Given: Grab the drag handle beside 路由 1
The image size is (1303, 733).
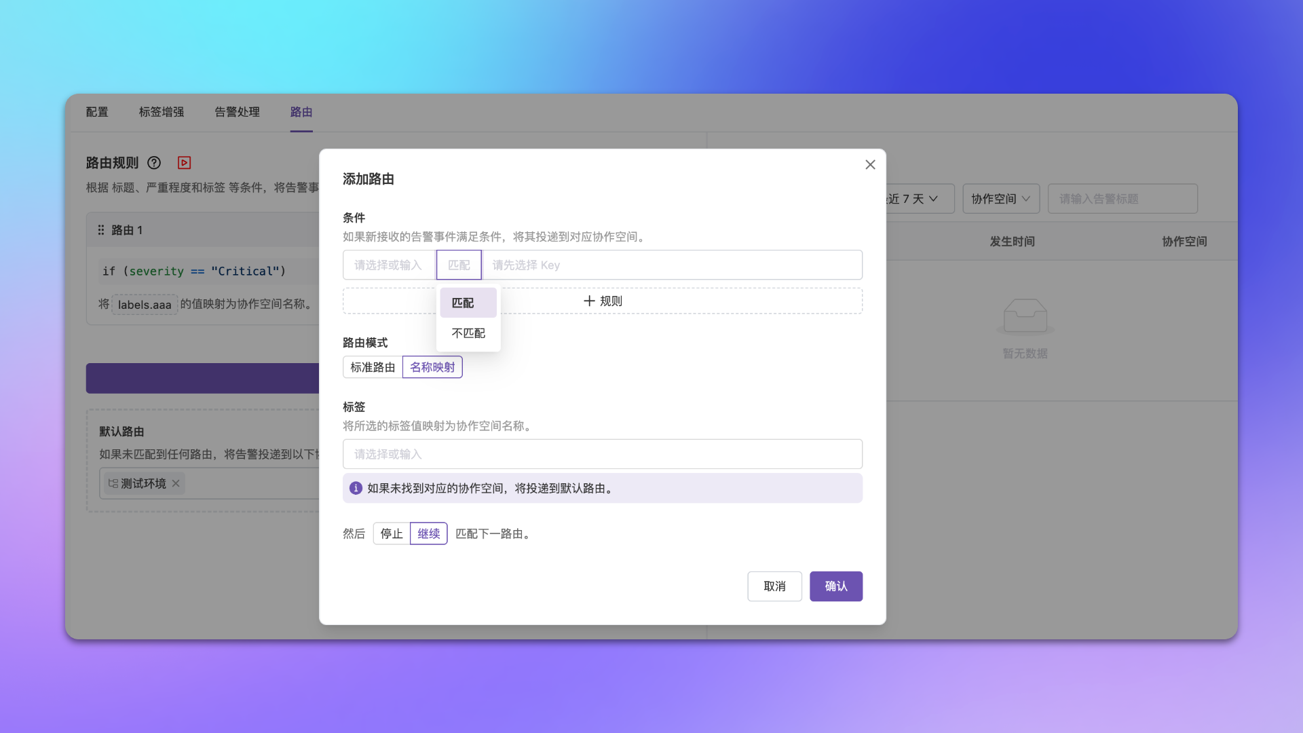Looking at the screenshot, I should coord(101,230).
